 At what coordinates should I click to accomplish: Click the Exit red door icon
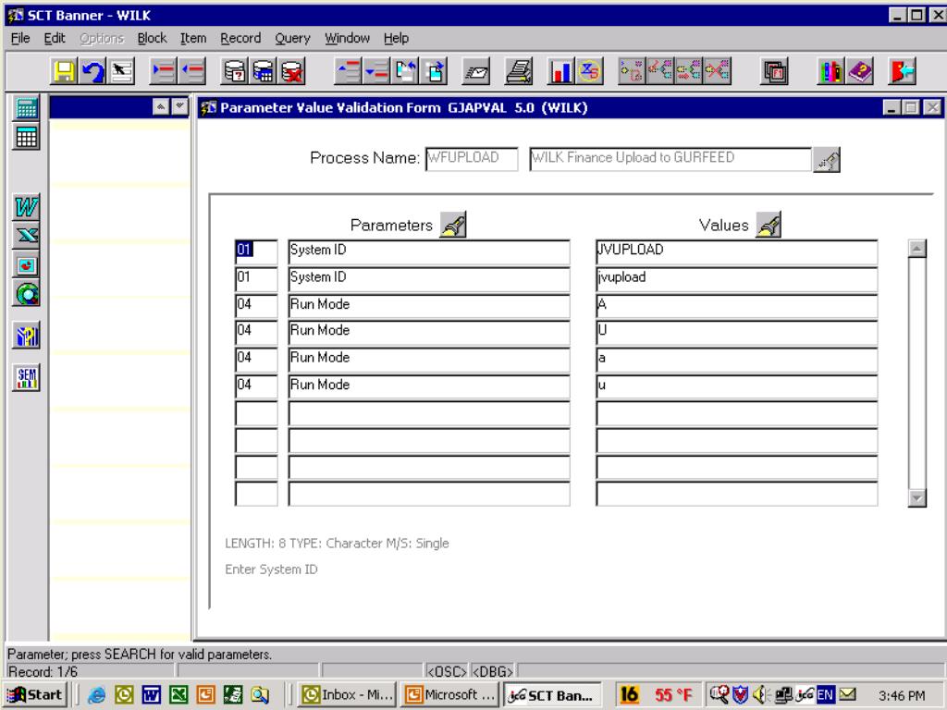coord(903,71)
